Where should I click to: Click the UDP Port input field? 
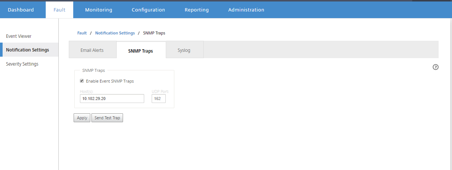(x=159, y=99)
